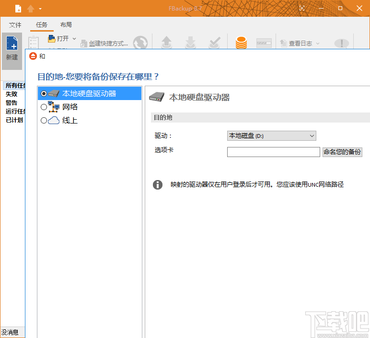Click the New backup (新建) button

(x=12, y=51)
